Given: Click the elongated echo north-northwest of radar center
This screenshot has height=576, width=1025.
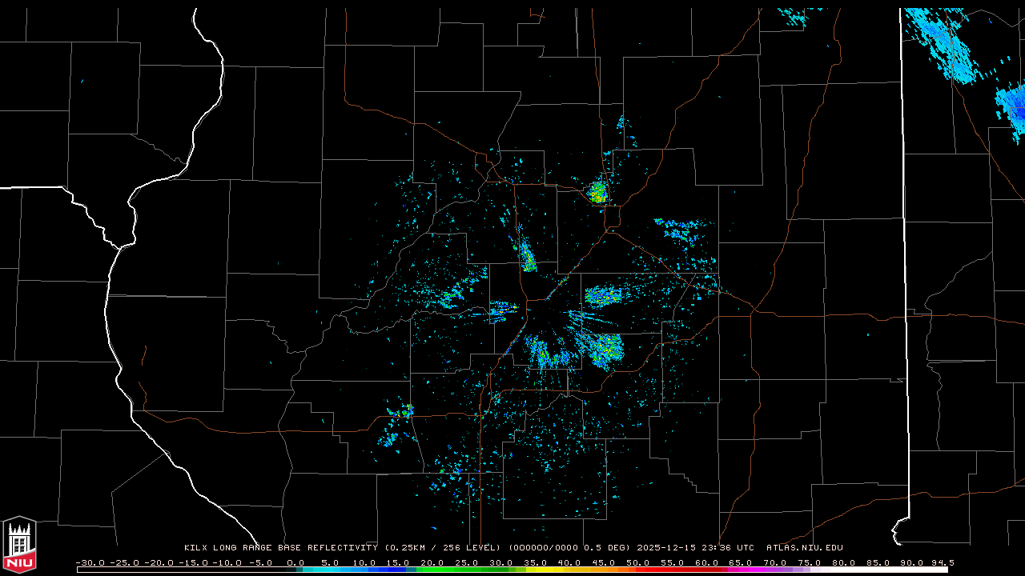Looking at the screenshot, I should pos(527,256).
